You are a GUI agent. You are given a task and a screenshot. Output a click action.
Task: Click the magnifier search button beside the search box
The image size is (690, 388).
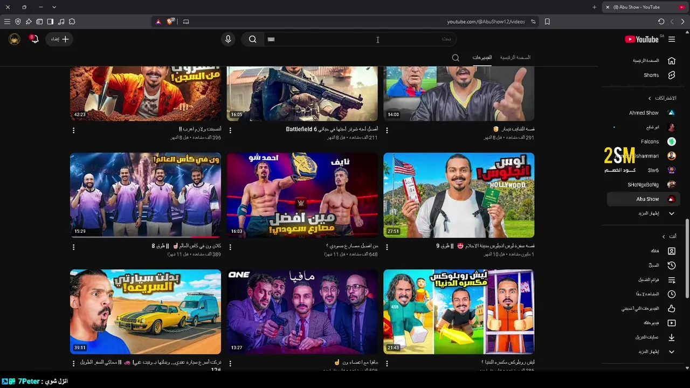pos(252,39)
